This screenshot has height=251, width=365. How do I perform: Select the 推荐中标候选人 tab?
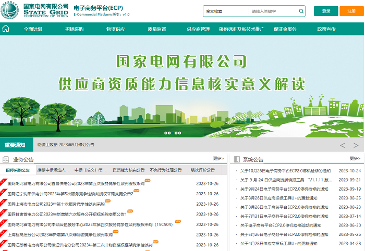click(53, 170)
